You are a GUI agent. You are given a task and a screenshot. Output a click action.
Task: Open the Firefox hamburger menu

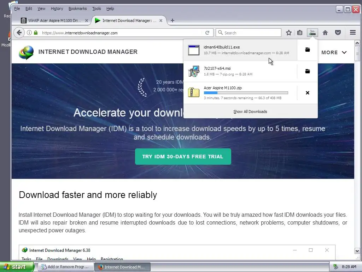coord(352,33)
